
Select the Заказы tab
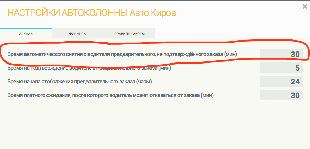tap(26, 34)
